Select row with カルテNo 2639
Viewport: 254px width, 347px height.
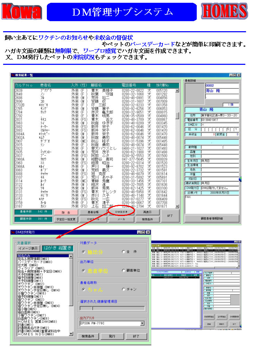[x=95, y=91]
